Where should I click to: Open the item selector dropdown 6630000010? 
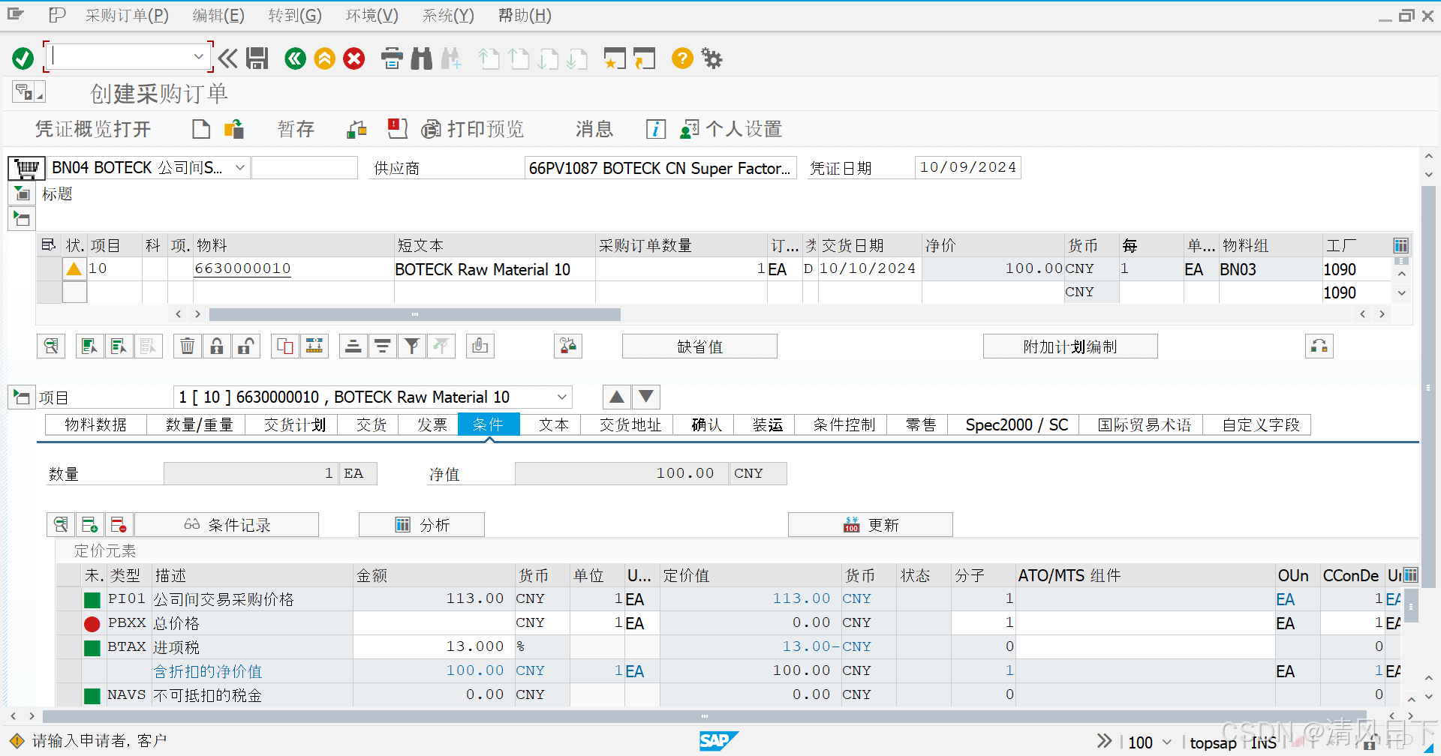(x=561, y=397)
